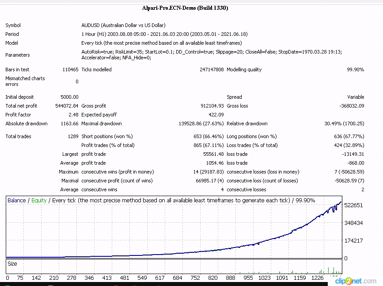
Task: Select the average consecutive losses label
Action: pos(246,189)
